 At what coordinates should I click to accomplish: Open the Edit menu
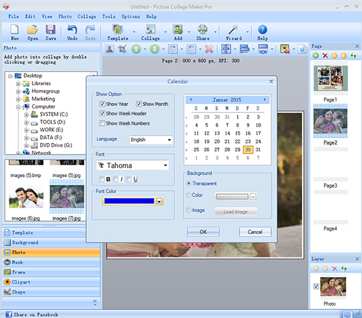(30, 16)
